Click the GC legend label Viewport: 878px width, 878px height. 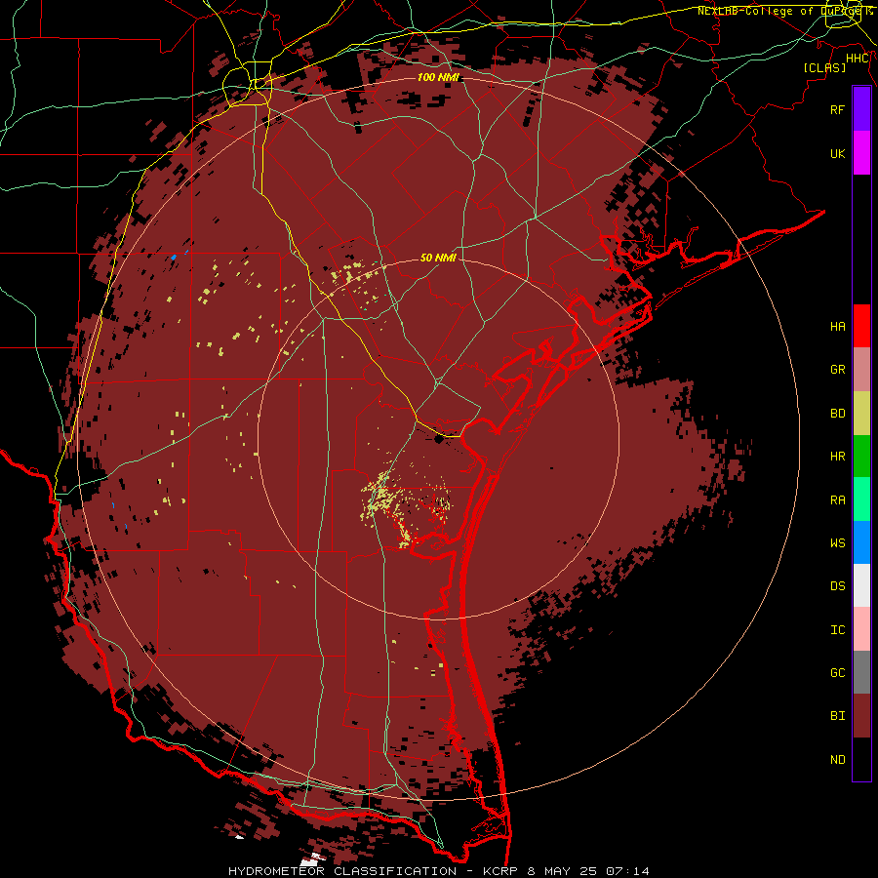(x=838, y=673)
